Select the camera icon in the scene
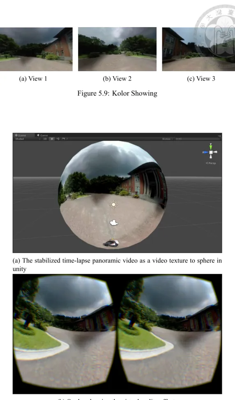Viewport: 235px width, 400px height. tap(113, 223)
